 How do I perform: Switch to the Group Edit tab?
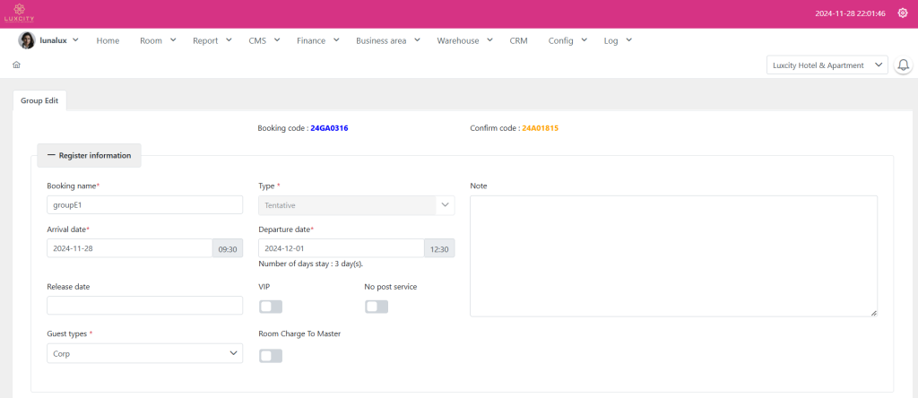[x=39, y=100]
